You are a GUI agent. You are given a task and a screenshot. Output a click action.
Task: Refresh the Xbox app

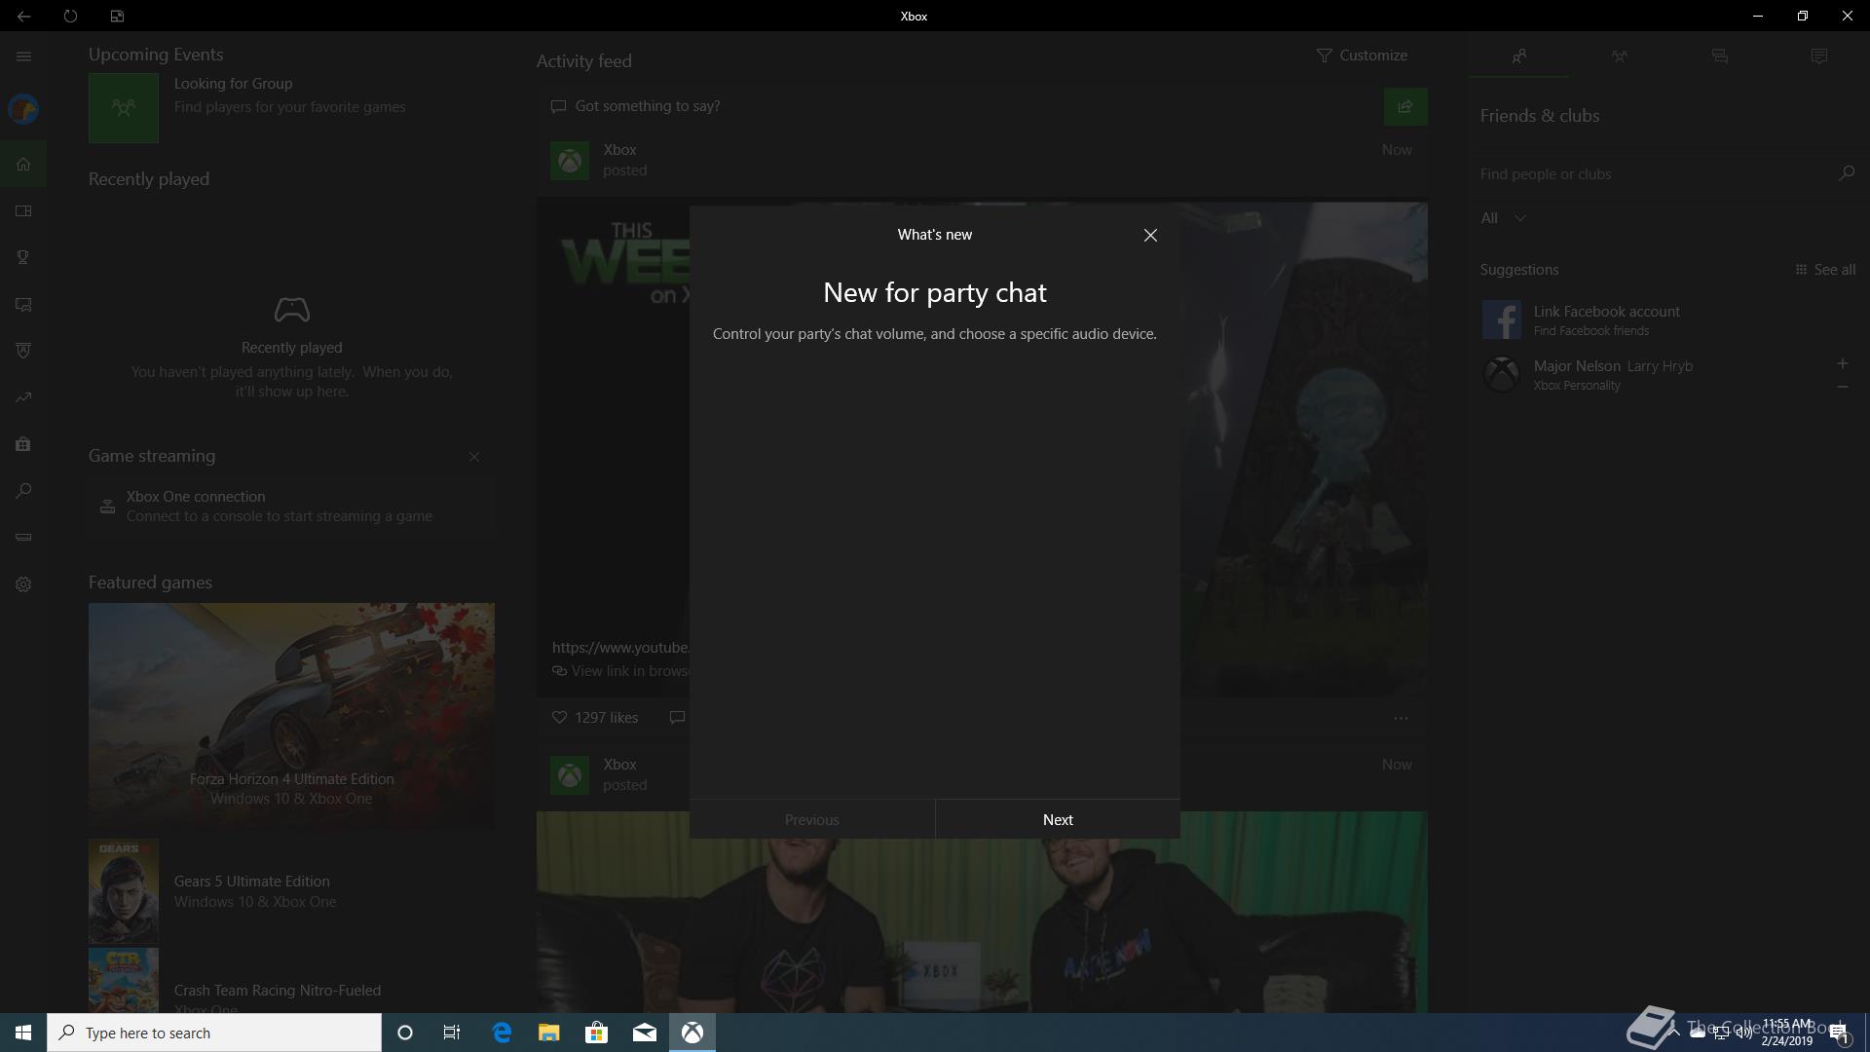70,16
